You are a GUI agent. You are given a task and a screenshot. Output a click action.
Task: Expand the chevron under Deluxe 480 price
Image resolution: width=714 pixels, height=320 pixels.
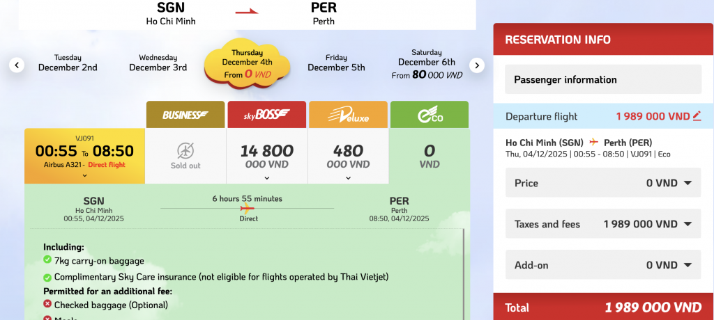348,178
